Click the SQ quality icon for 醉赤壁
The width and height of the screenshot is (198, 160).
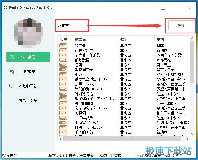63,45
